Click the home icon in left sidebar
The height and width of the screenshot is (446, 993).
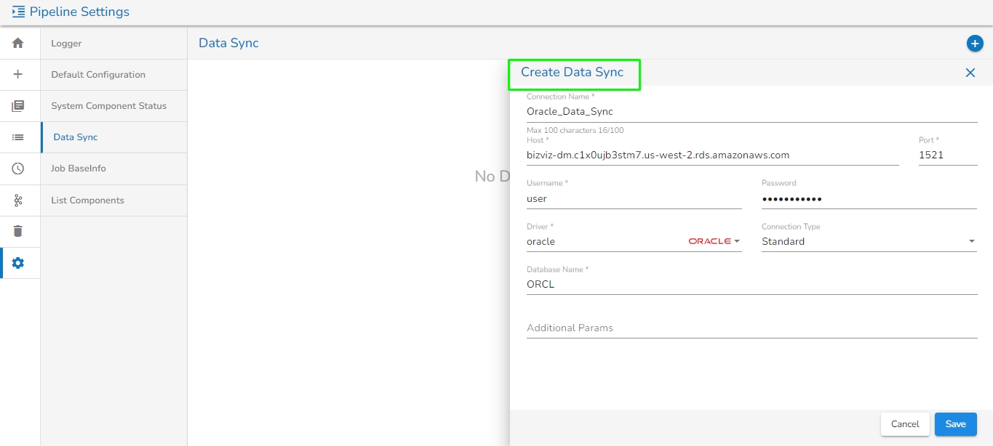(x=18, y=44)
